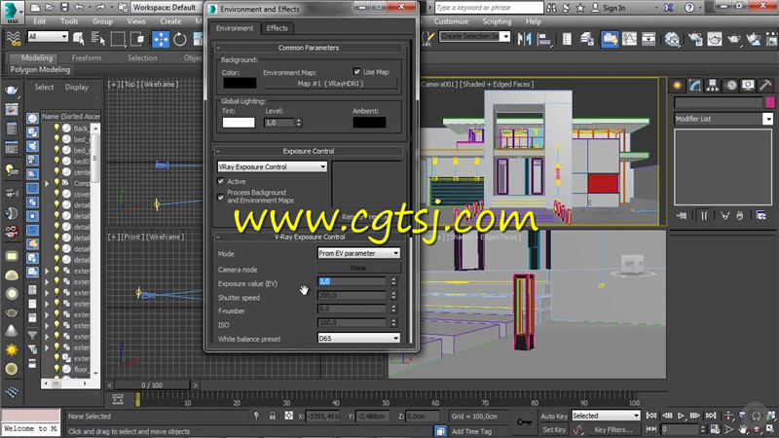Open the Select by Name tool
Image resolution: width=779 pixels, height=438 pixels.
(98, 39)
